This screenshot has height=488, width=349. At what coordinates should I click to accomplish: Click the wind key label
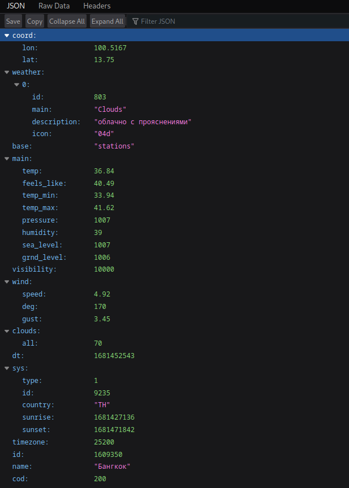[x=22, y=282]
